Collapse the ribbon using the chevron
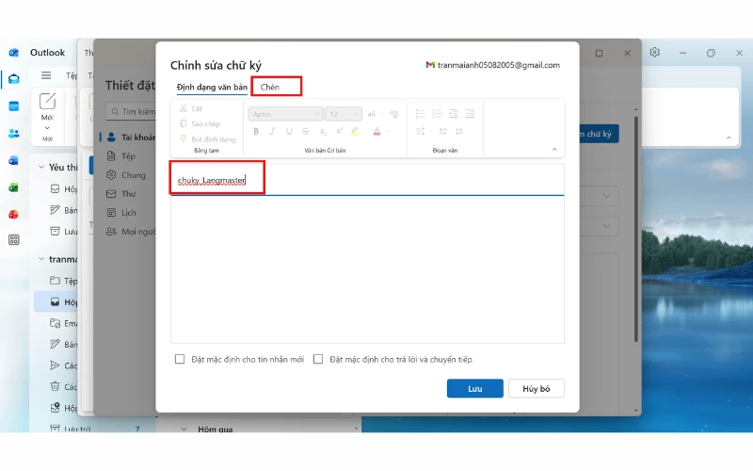Screen dimensions: 753x471 pyautogui.click(x=554, y=149)
